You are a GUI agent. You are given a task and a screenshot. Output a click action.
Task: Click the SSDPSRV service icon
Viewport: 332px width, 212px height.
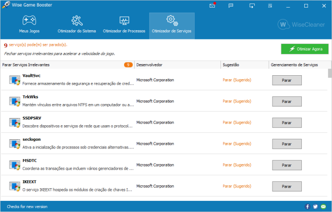click(15, 123)
